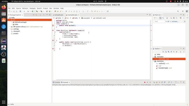Open the Window menu

point(56,8)
